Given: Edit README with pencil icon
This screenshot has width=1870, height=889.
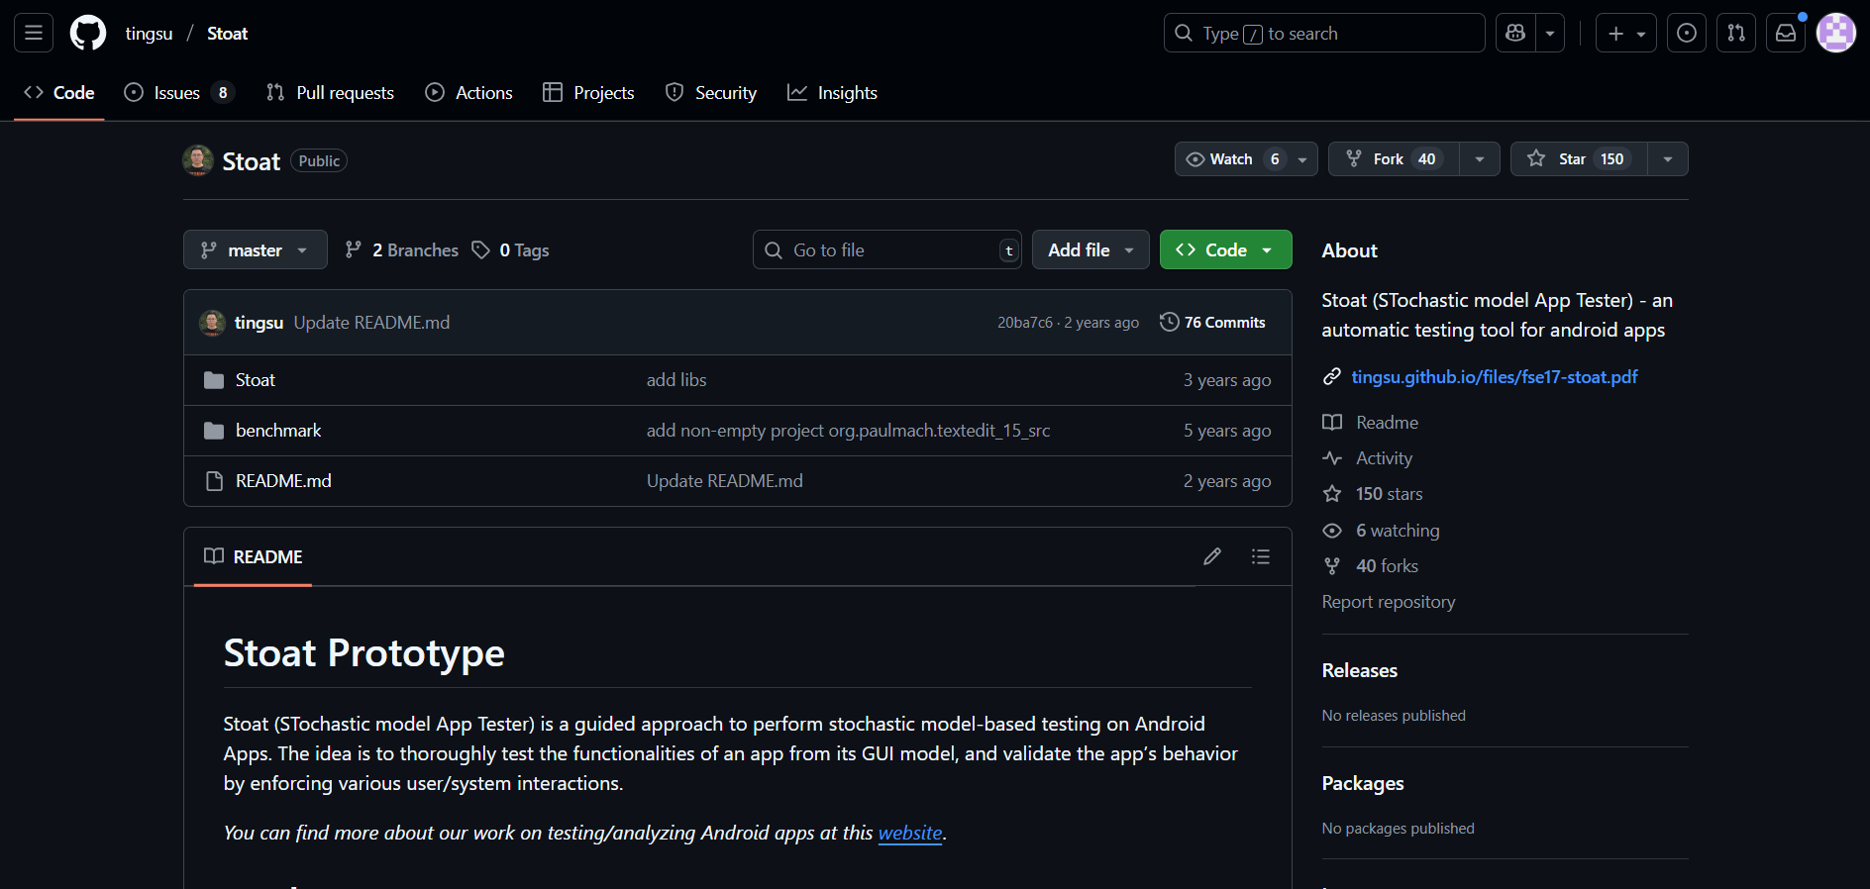Looking at the screenshot, I should tap(1212, 556).
